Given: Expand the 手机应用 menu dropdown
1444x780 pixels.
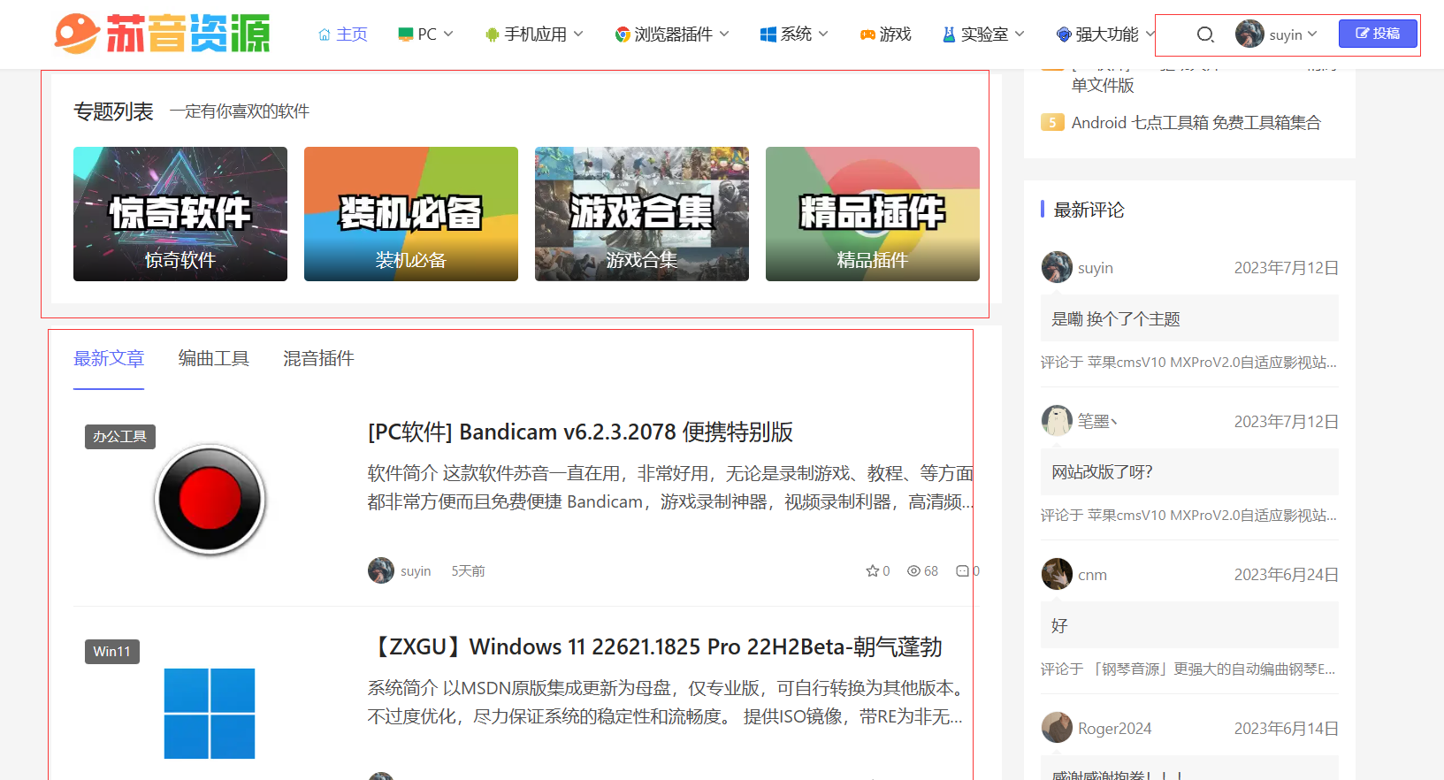Looking at the screenshot, I should [534, 34].
